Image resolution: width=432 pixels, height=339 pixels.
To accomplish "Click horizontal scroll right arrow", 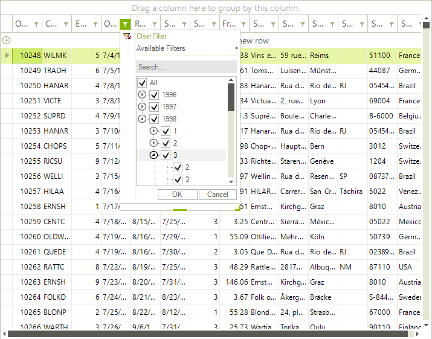I will click(x=417, y=334).
